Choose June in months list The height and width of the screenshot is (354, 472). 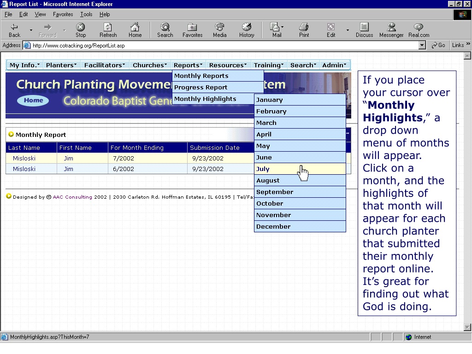click(x=300, y=158)
